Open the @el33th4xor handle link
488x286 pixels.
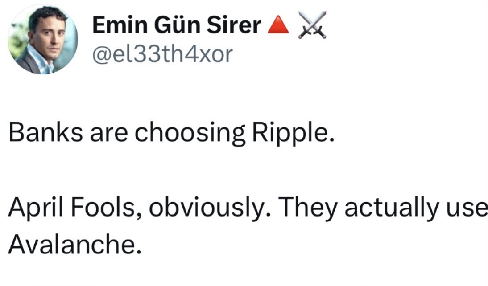pos(162,55)
